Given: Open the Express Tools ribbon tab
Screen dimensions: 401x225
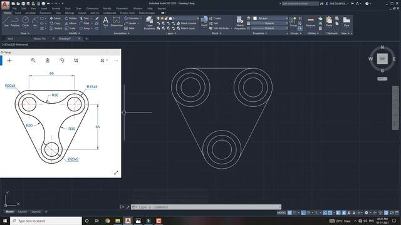Looking at the screenshot, I should coord(127,12).
